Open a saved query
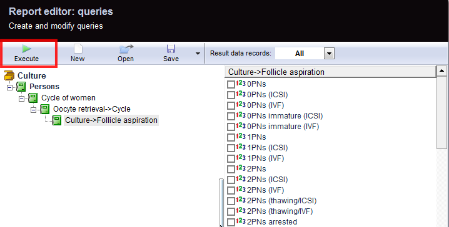Viewport: 449px width, 227px height. tap(126, 54)
